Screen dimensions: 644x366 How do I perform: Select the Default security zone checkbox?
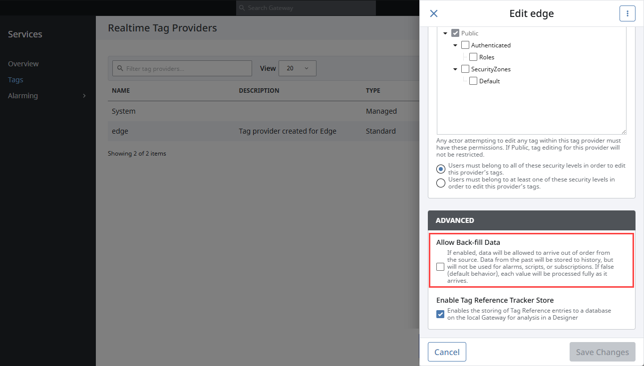(x=473, y=81)
